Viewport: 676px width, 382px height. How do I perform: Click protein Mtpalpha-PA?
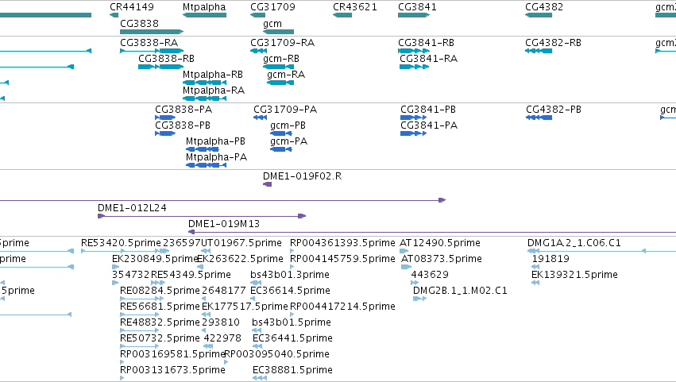coord(216,157)
